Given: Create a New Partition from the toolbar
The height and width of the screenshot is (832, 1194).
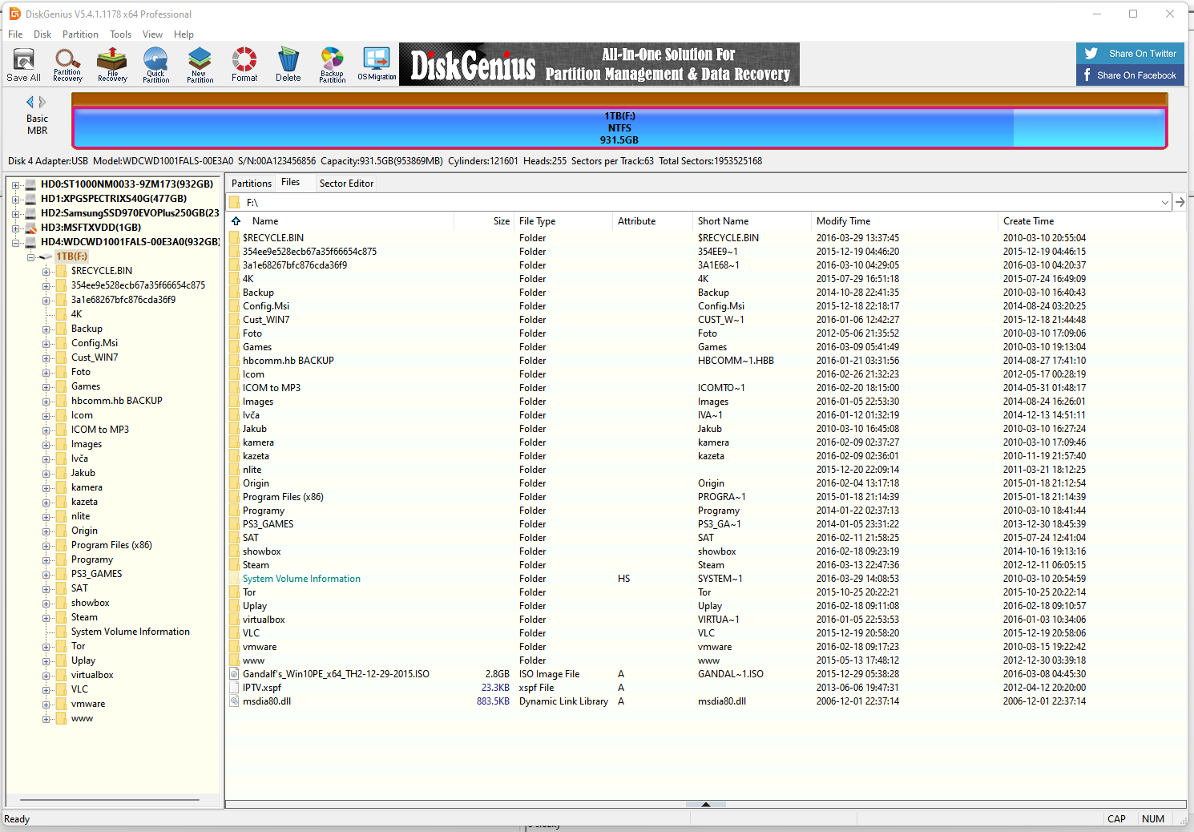Looking at the screenshot, I should (x=200, y=64).
